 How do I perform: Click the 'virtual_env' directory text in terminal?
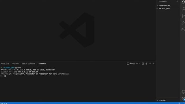point(9,68)
